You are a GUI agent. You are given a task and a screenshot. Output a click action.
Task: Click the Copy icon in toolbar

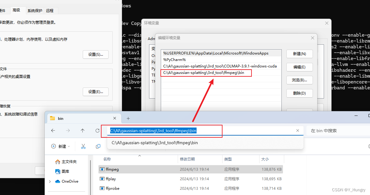click(x=98, y=146)
